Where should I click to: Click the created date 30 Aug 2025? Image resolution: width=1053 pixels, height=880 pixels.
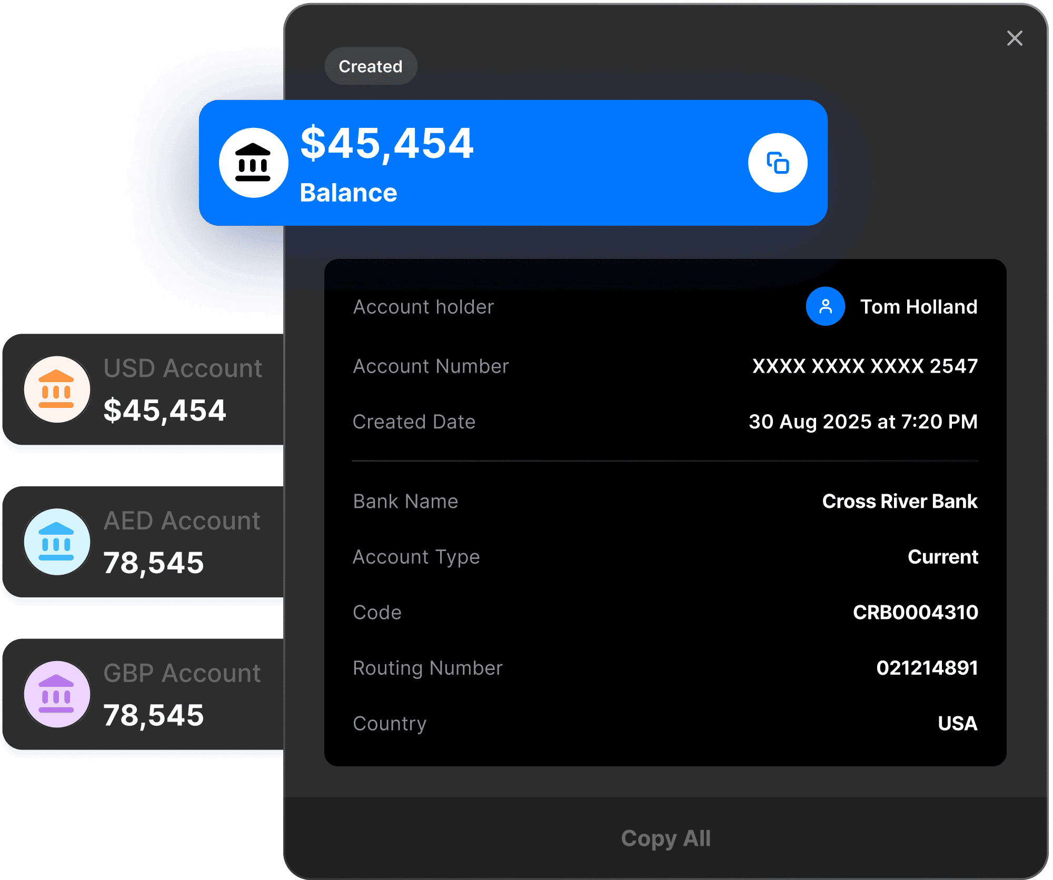tap(863, 421)
